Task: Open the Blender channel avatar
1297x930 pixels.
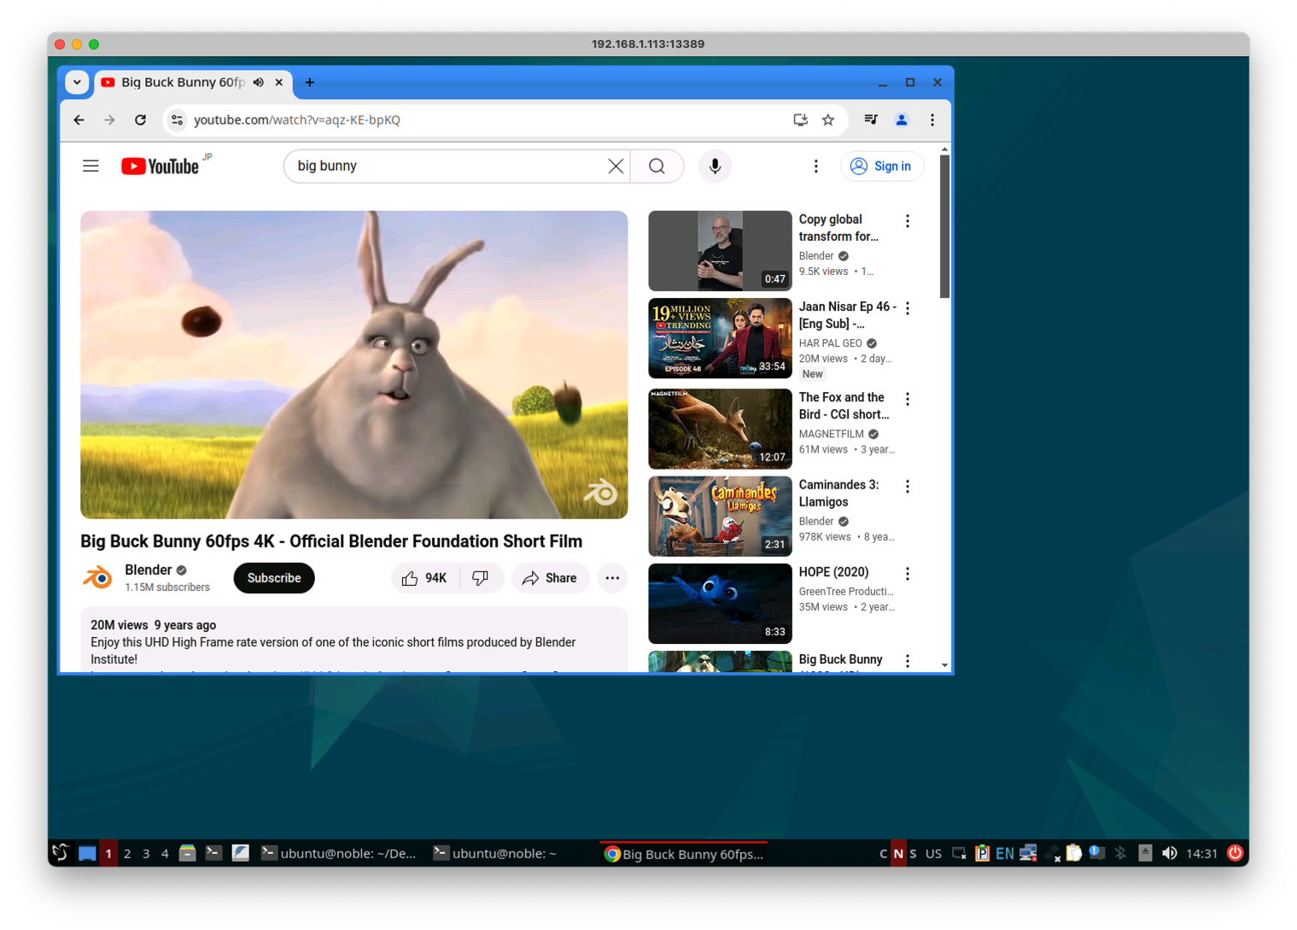Action: point(97,578)
